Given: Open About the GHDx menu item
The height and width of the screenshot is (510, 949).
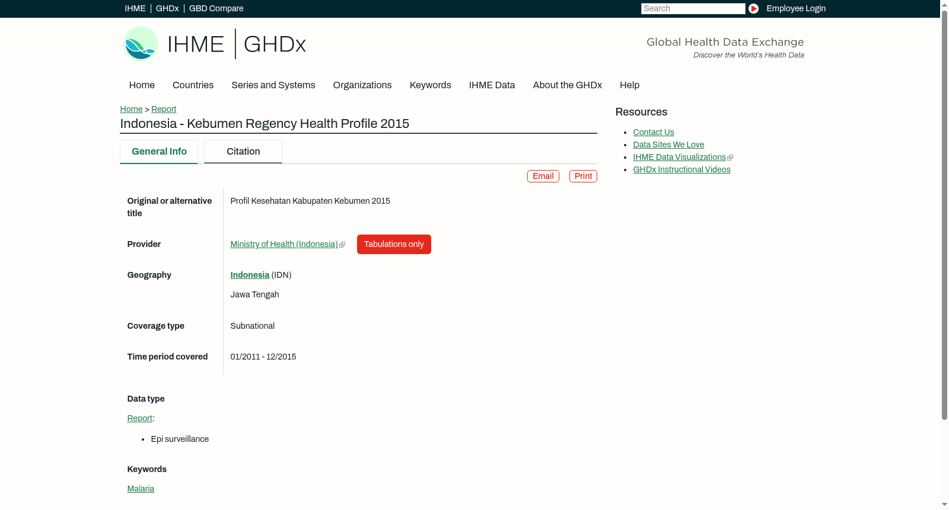Looking at the screenshot, I should tap(568, 85).
